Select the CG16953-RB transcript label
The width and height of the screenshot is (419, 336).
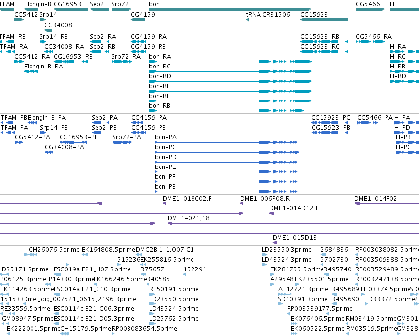click(73, 56)
